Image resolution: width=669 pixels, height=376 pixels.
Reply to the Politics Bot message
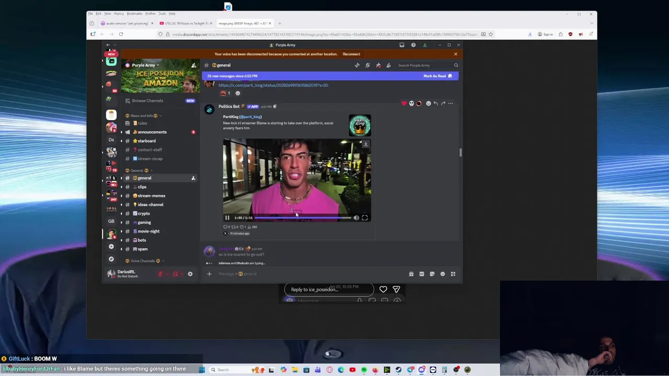435,103
